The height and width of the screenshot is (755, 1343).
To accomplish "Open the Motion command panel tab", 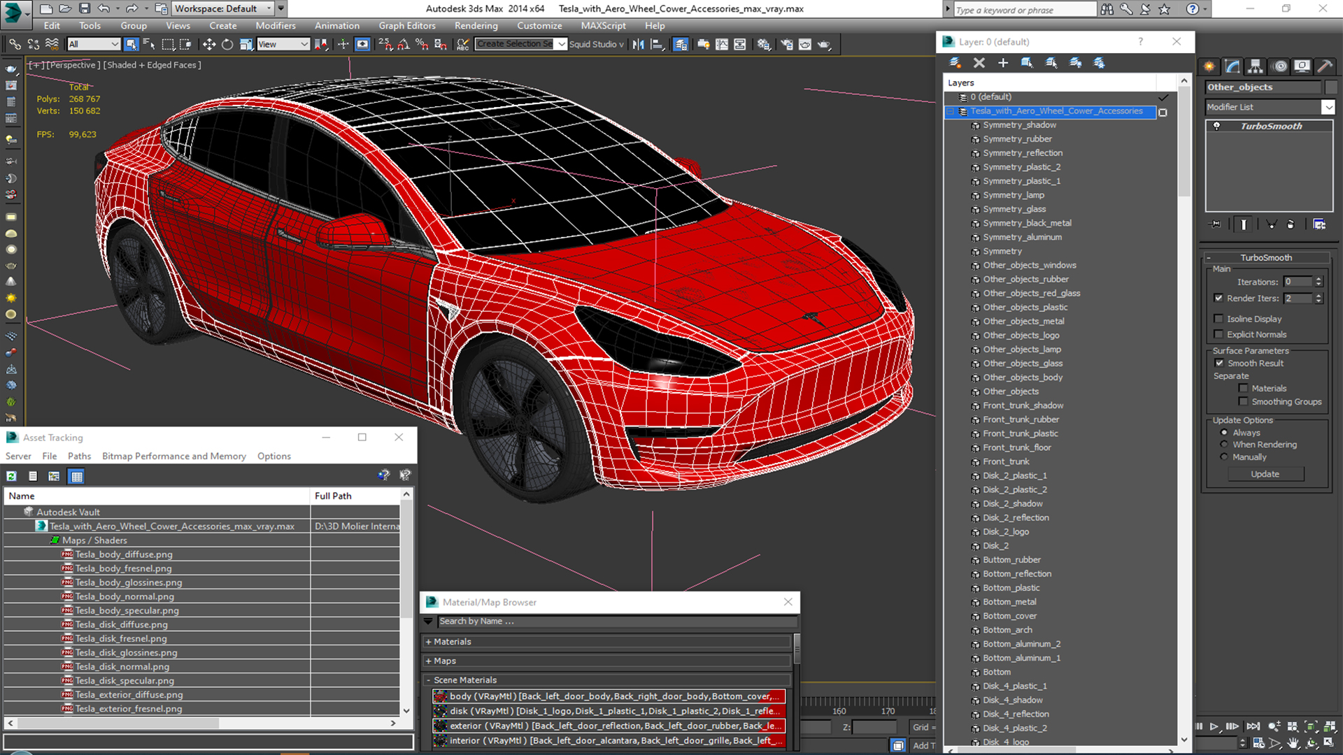I will [x=1279, y=66].
